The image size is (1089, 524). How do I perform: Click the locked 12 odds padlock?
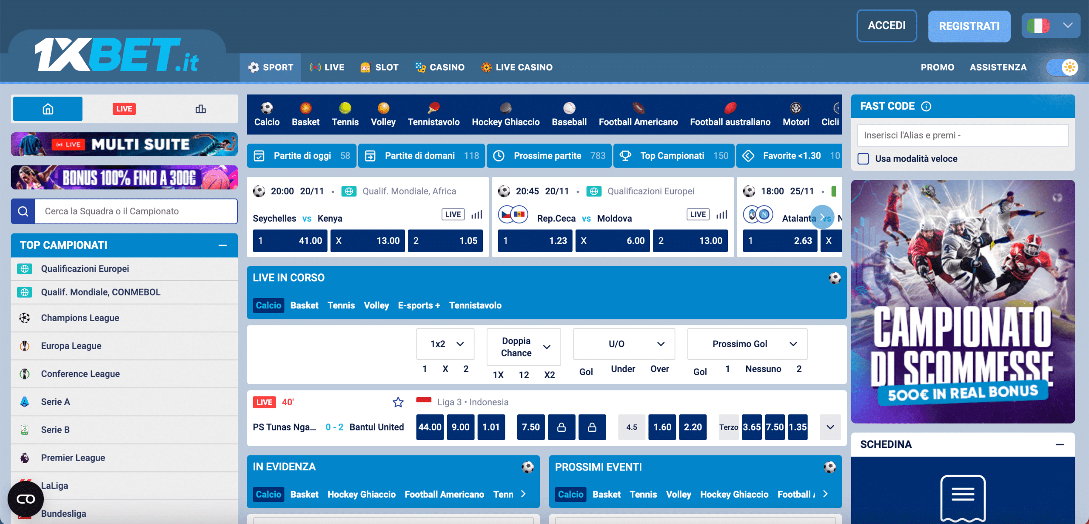pyautogui.click(x=562, y=427)
